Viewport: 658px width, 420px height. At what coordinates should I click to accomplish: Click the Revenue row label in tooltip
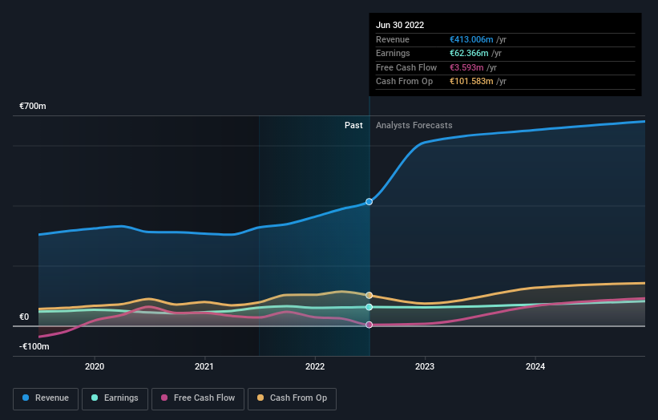click(x=393, y=39)
